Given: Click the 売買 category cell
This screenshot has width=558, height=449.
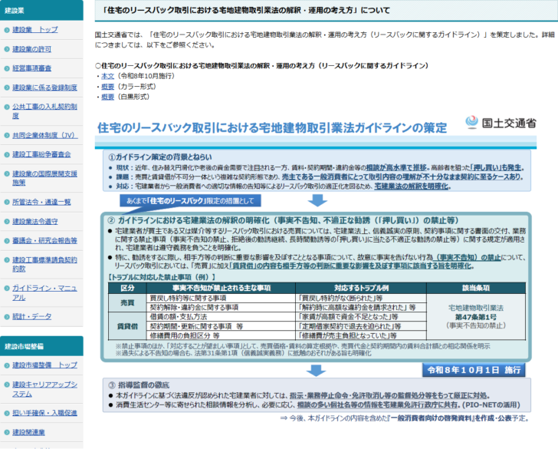Looking at the screenshot, I should (x=127, y=303).
